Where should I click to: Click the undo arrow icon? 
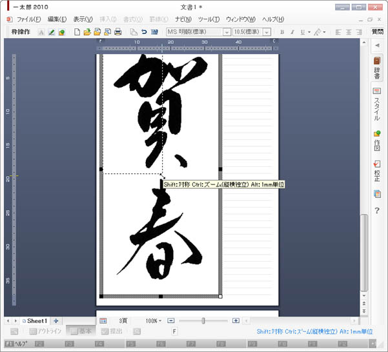tap(144, 32)
